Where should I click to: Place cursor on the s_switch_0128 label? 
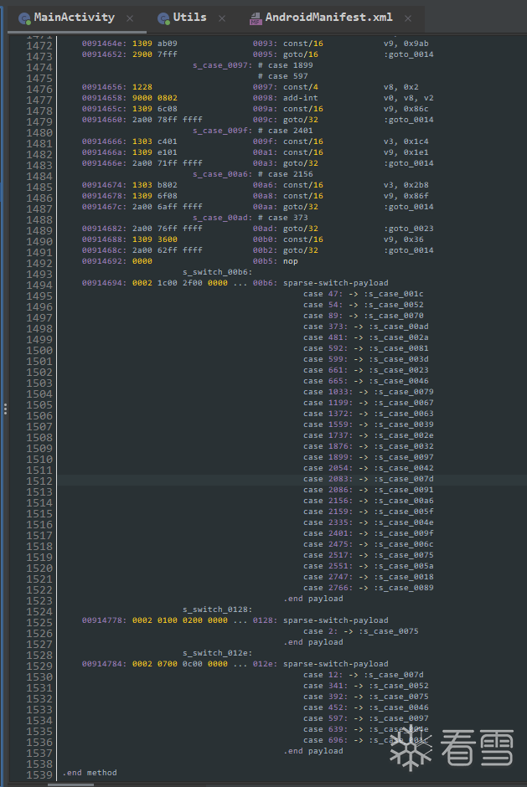click(x=217, y=610)
